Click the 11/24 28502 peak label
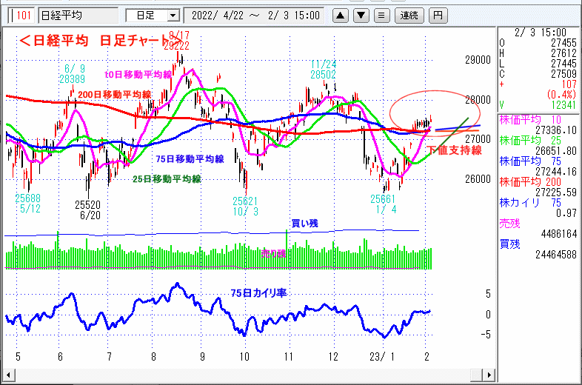Screen dimensions: 582x385 click(x=324, y=70)
